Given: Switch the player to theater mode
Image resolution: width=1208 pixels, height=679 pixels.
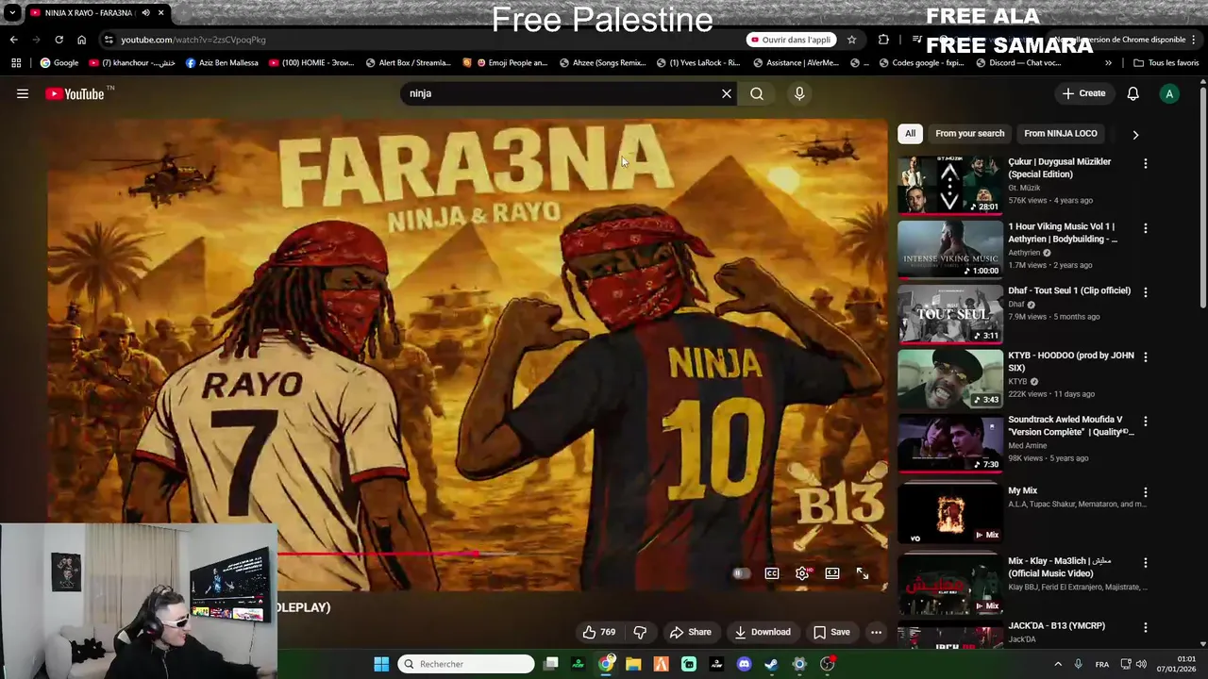Looking at the screenshot, I should click(x=832, y=573).
